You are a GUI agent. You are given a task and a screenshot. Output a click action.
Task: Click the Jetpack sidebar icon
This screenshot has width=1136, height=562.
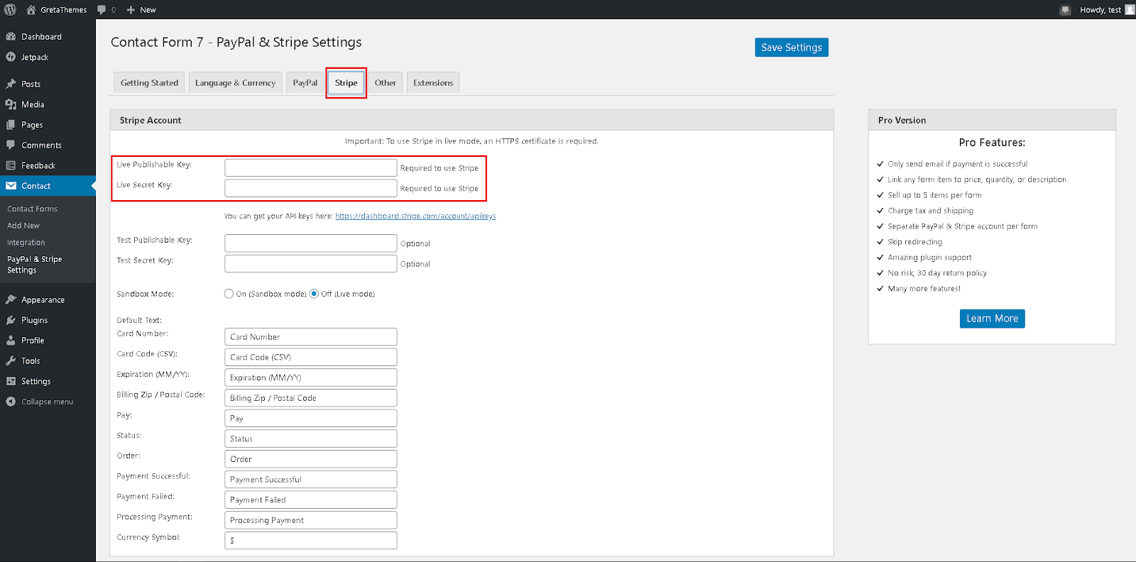[x=11, y=57]
